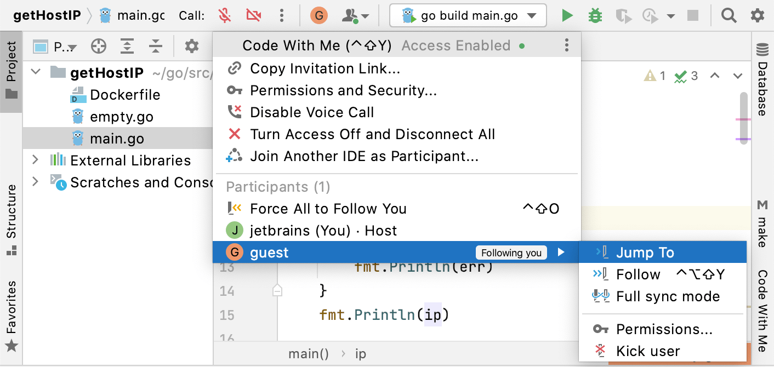
Task: Open Code With Me popup three-dot options
Action: 566,45
